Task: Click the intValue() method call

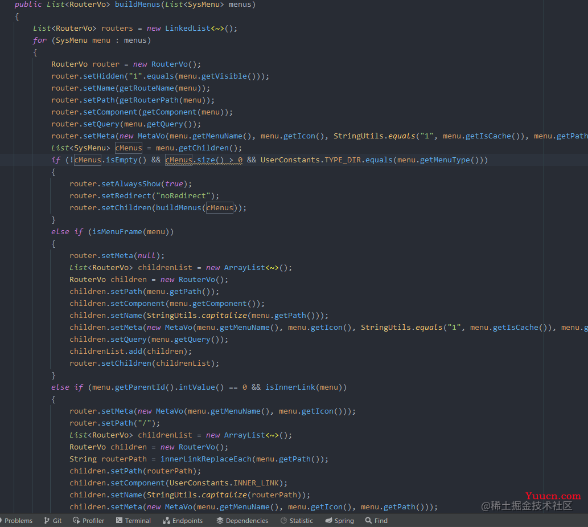Action: pos(202,387)
